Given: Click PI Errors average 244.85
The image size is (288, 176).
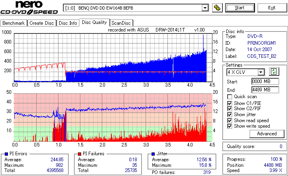Looking at the screenshot, I should [57, 160].
